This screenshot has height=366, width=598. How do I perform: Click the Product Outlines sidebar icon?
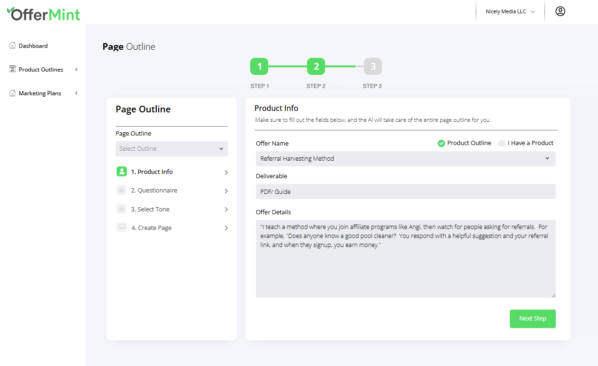13,69
